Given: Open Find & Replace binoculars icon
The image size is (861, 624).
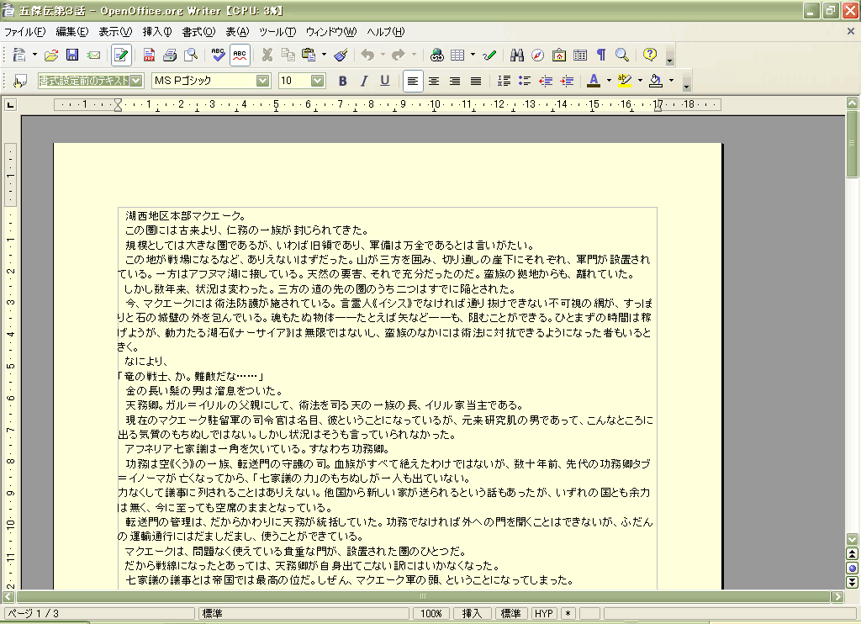Looking at the screenshot, I should [x=517, y=55].
